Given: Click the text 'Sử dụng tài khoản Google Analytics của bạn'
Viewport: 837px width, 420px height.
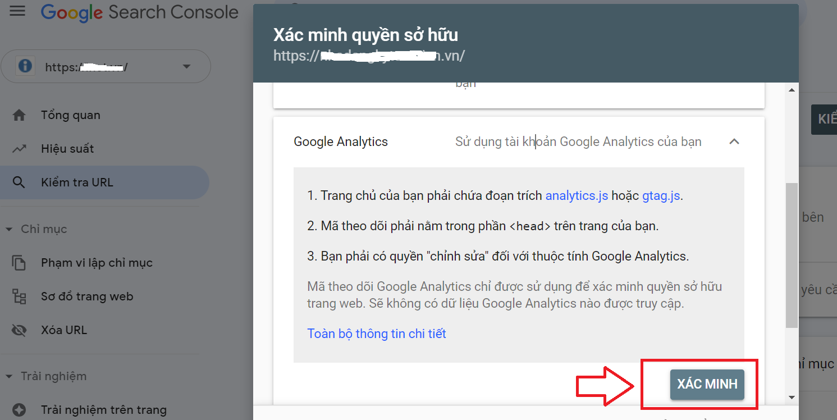Looking at the screenshot, I should tap(578, 141).
